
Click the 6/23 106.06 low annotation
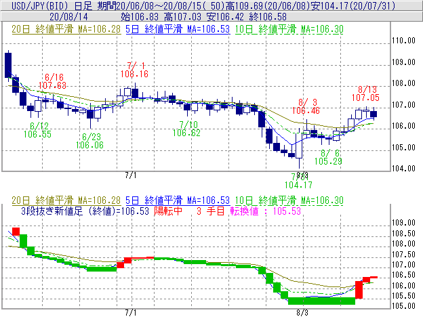point(90,141)
